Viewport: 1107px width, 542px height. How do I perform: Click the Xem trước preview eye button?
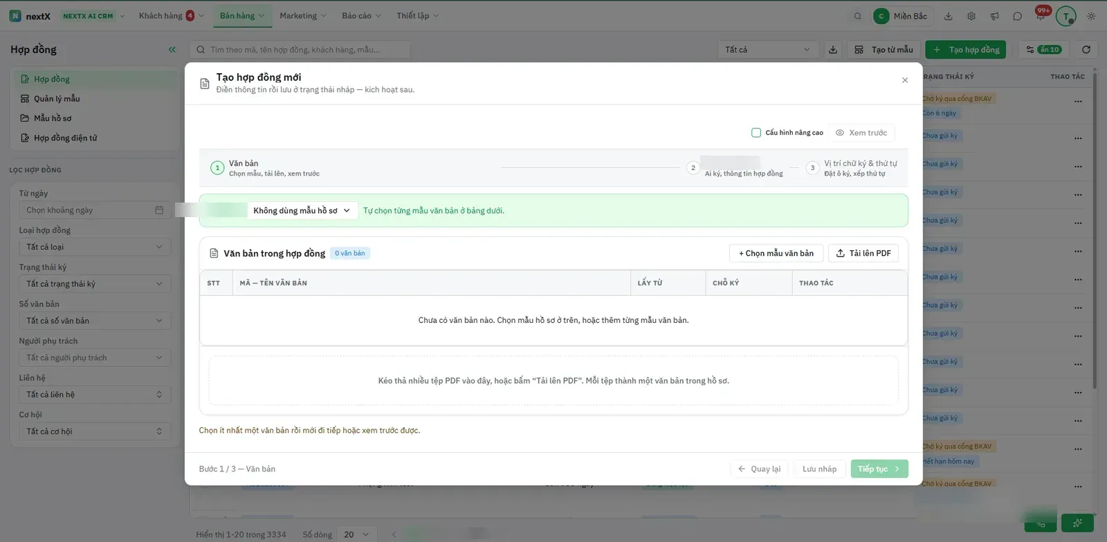861,133
